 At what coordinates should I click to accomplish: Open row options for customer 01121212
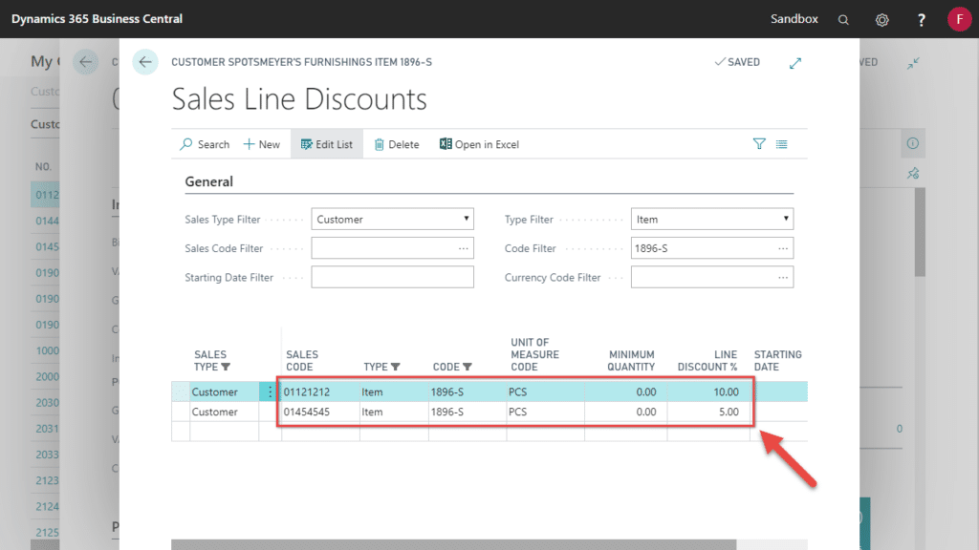[x=270, y=391]
